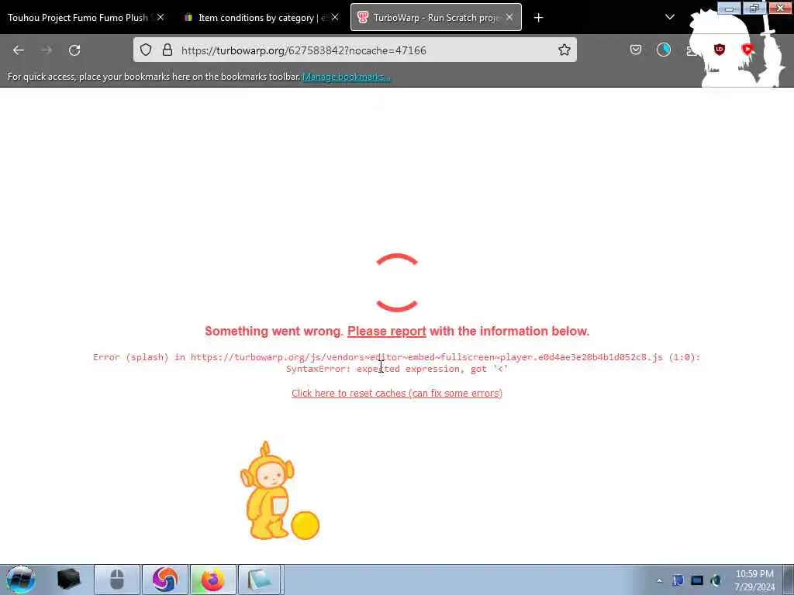Save page to Pocket

[x=636, y=50]
